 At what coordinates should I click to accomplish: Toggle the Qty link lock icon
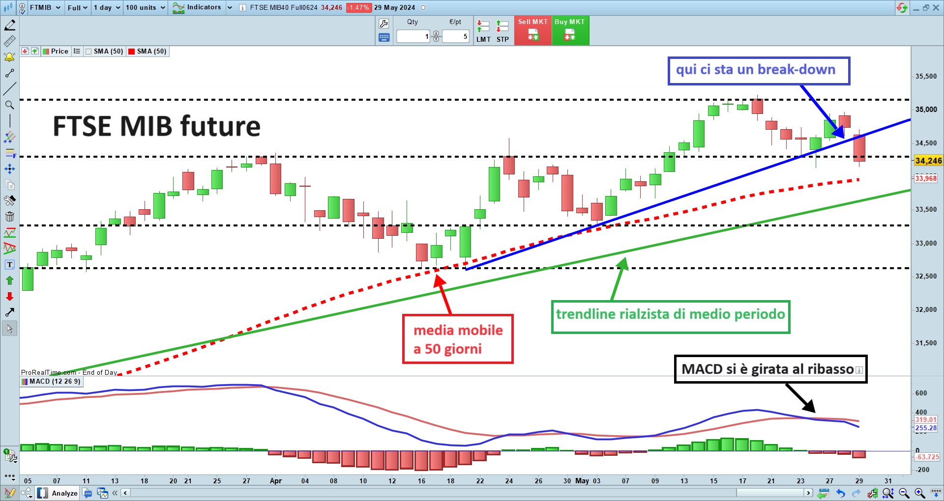[x=436, y=36]
